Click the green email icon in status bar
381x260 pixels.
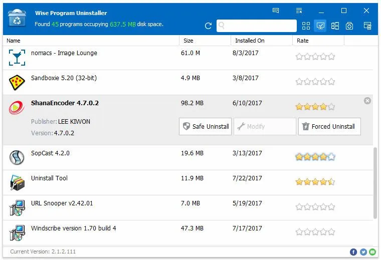point(373,252)
